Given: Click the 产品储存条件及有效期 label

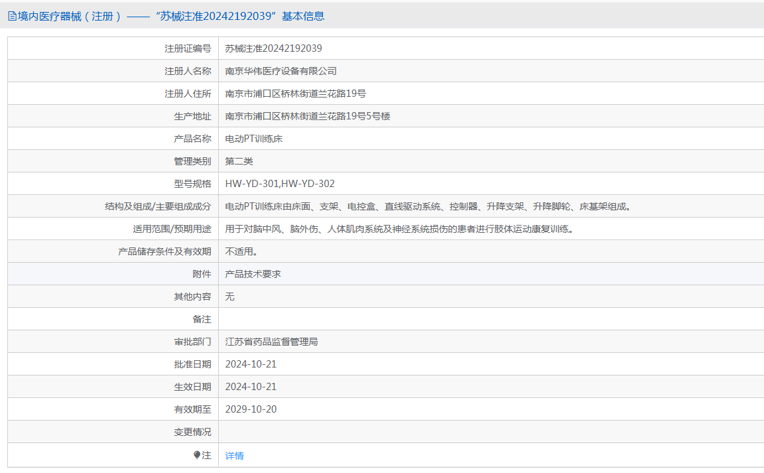Looking at the screenshot, I should [164, 251].
